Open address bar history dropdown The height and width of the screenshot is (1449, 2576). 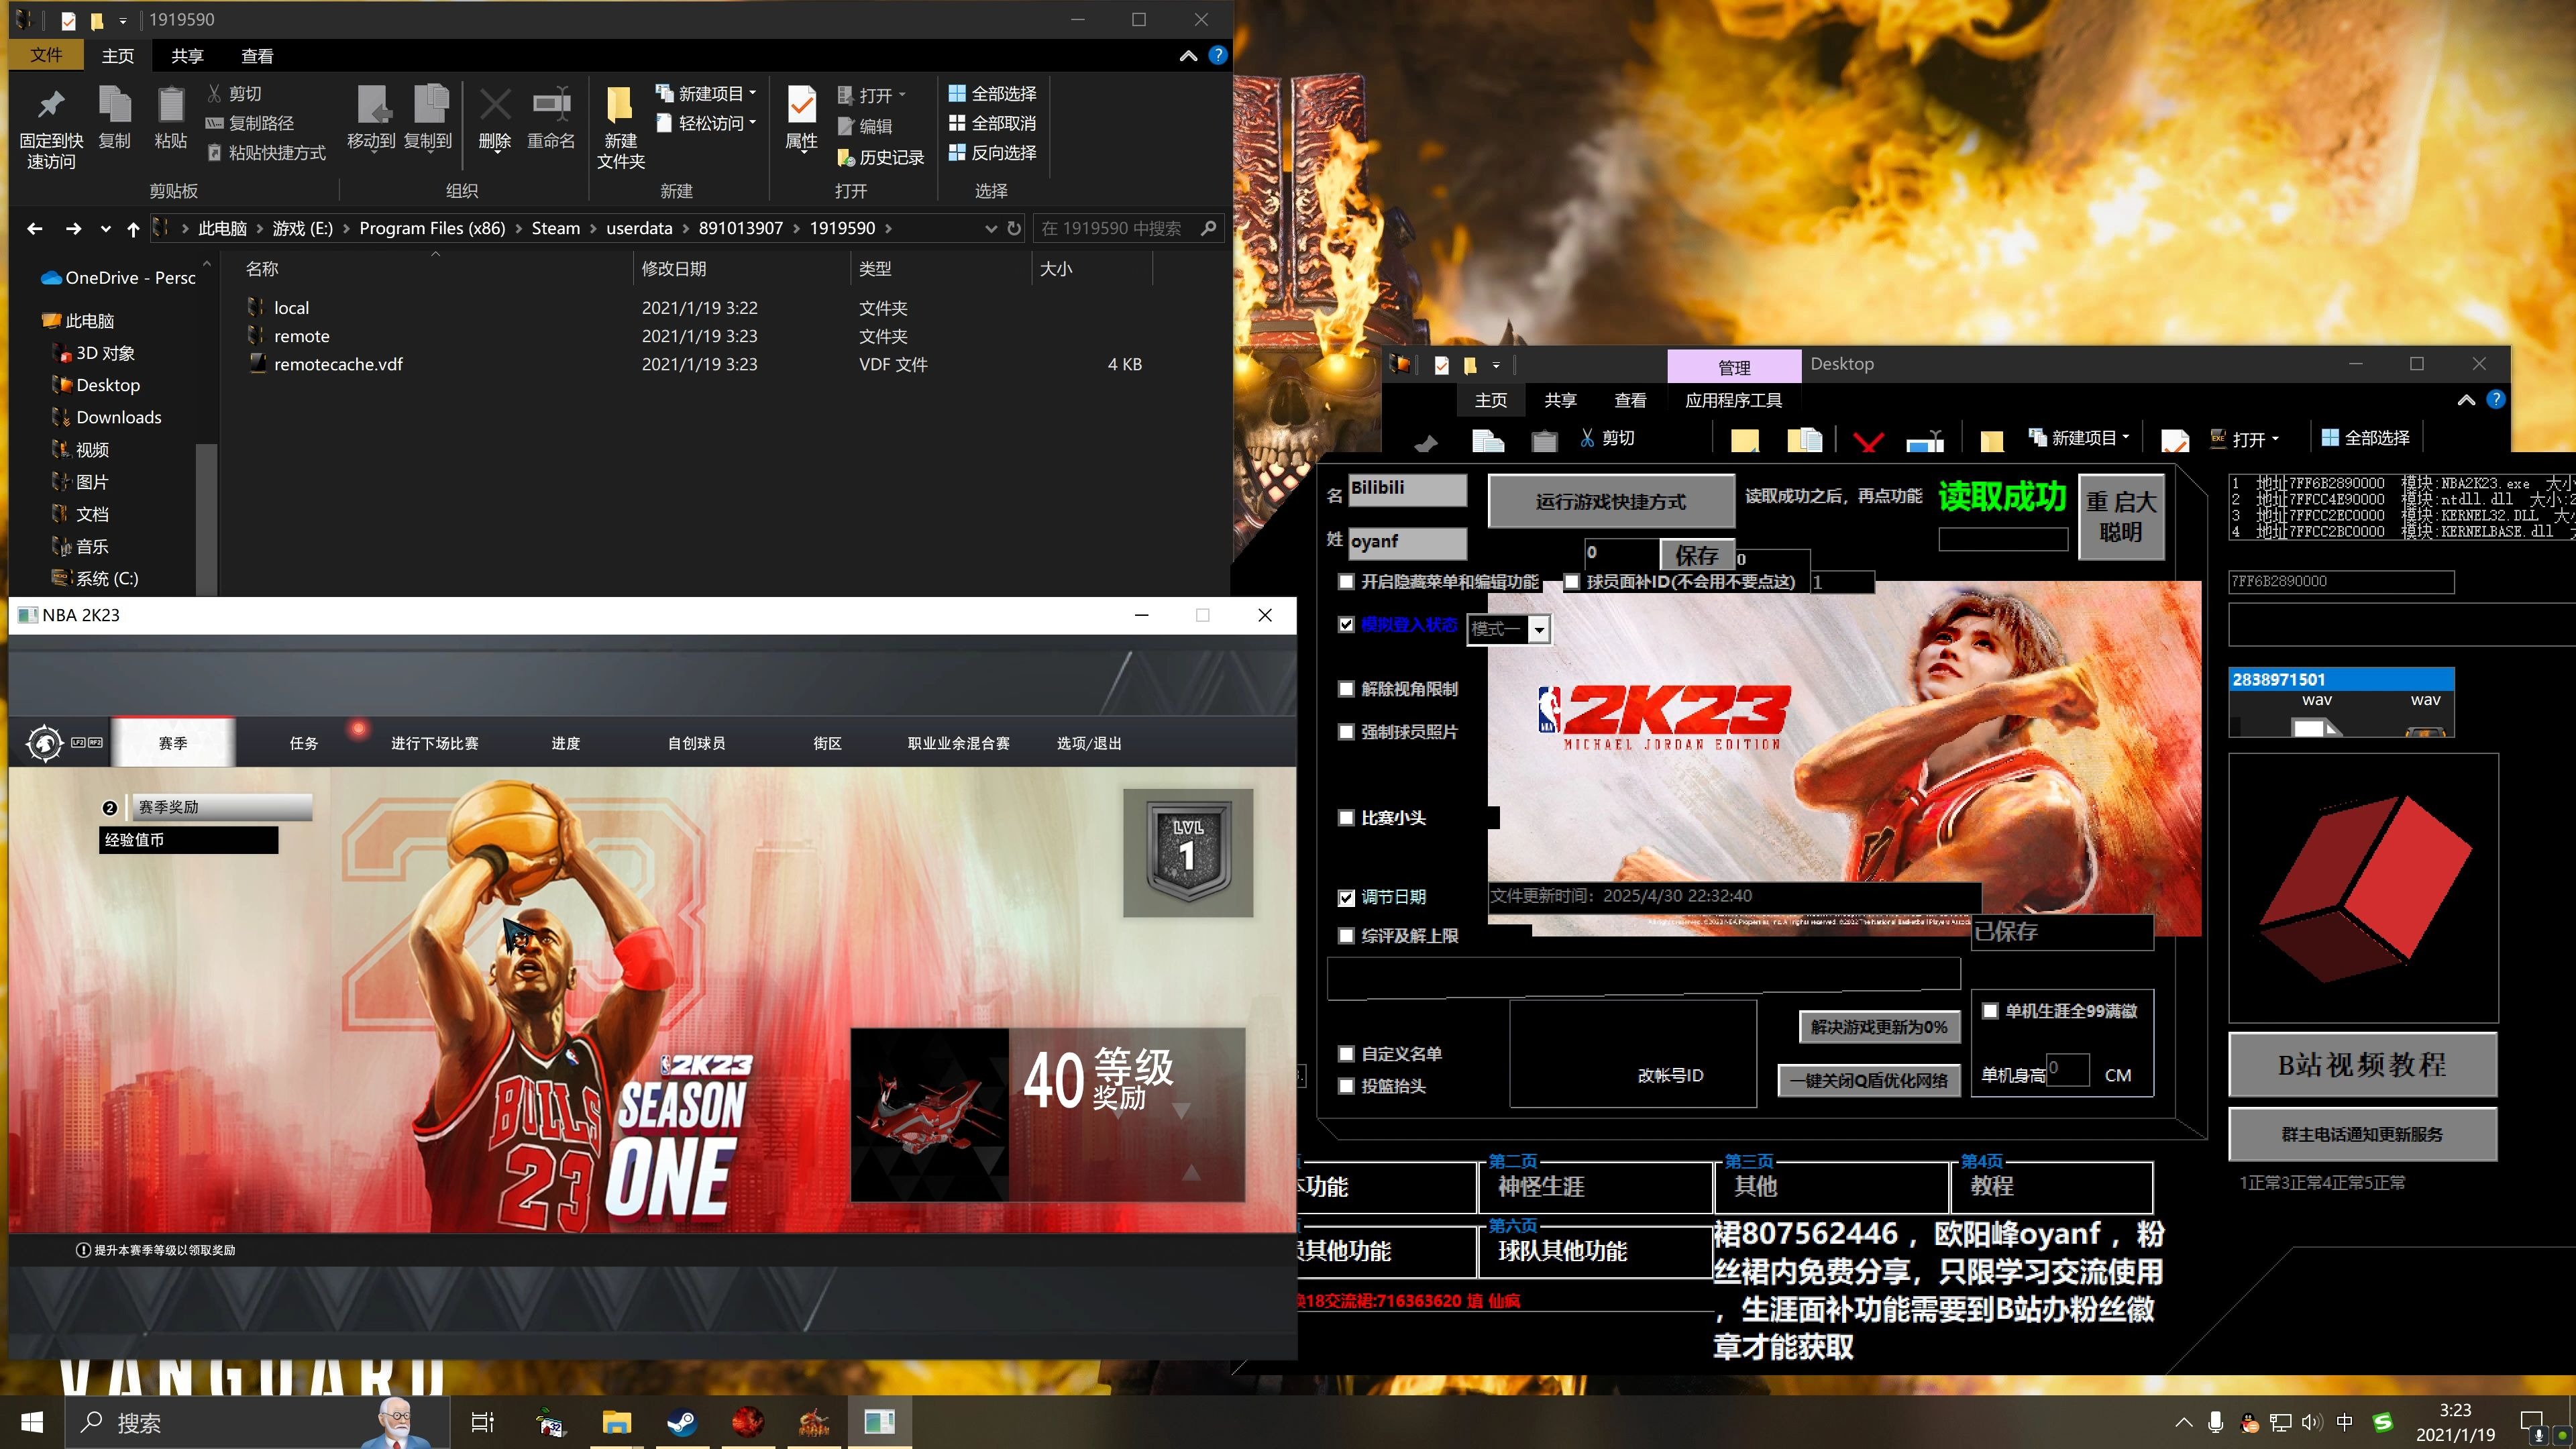[990, 228]
